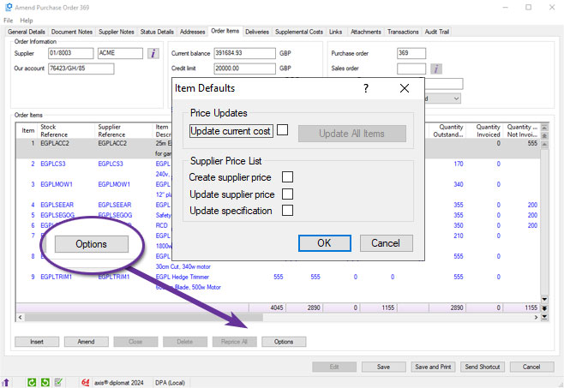Click the Item Defaults help question mark
Viewport: 564px width, 388px height.
366,88
